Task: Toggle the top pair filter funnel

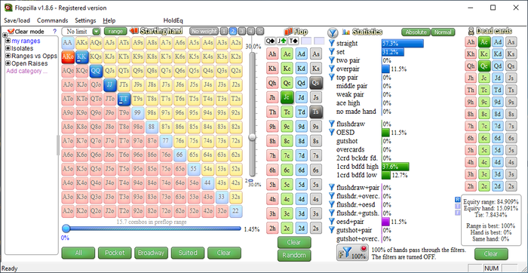Action: (x=332, y=77)
